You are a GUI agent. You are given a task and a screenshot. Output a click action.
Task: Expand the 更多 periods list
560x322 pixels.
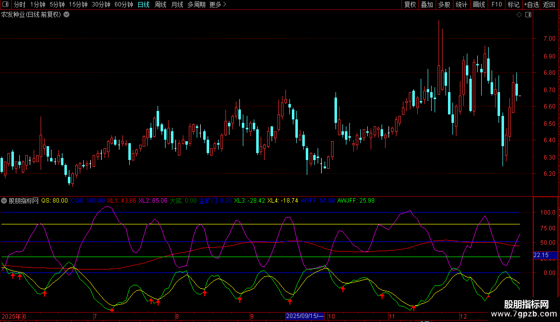point(218,4)
